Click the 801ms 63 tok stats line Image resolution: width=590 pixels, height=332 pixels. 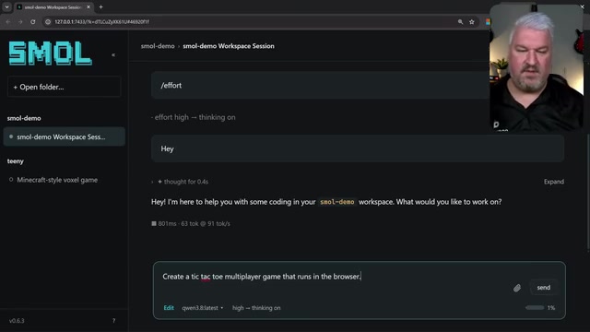tap(191, 223)
